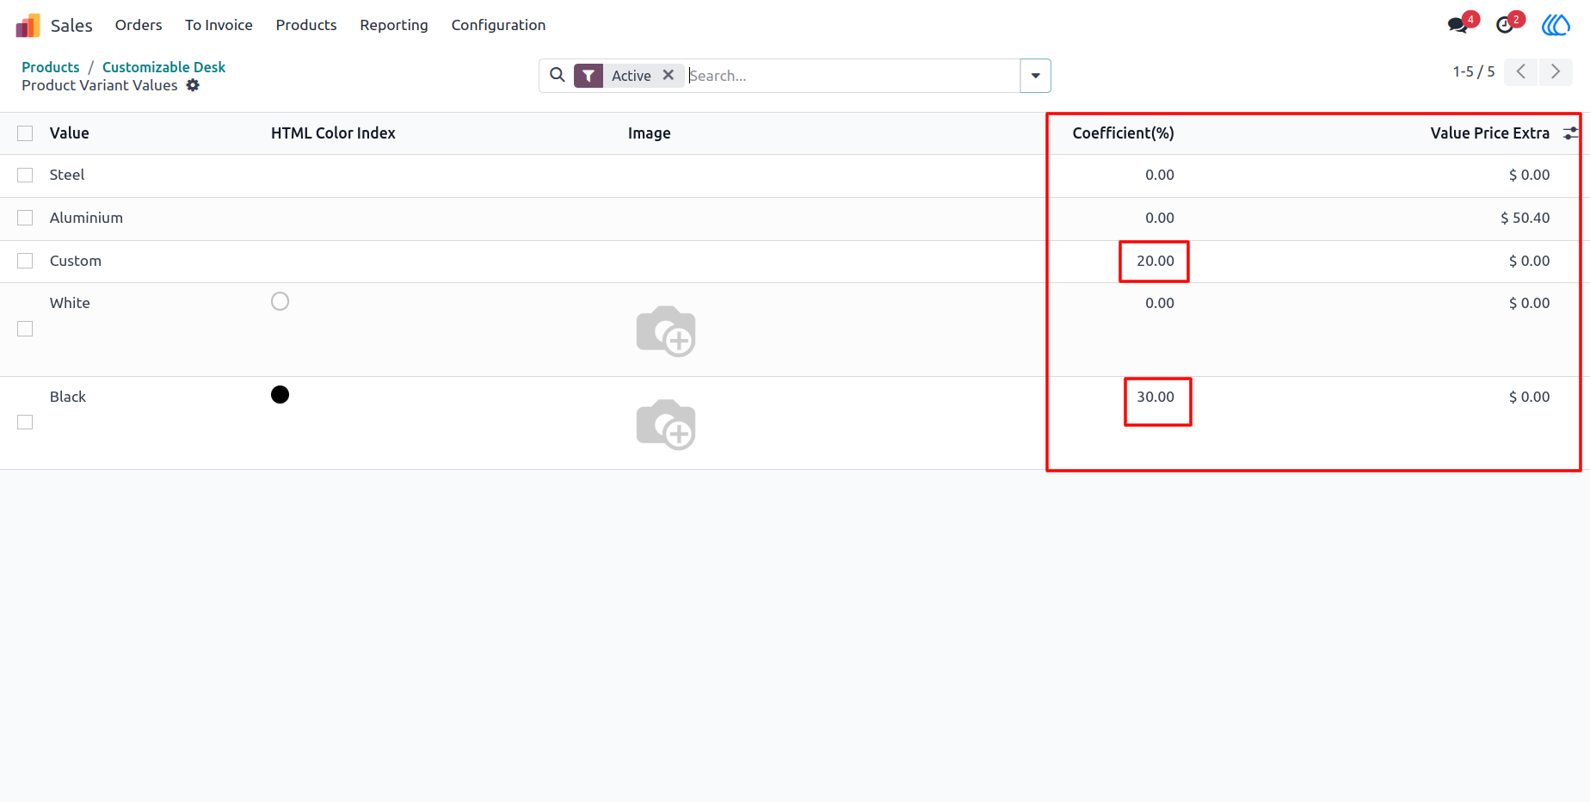The height and width of the screenshot is (802, 1590).
Task: Sort by Value column header
Action: click(x=70, y=133)
